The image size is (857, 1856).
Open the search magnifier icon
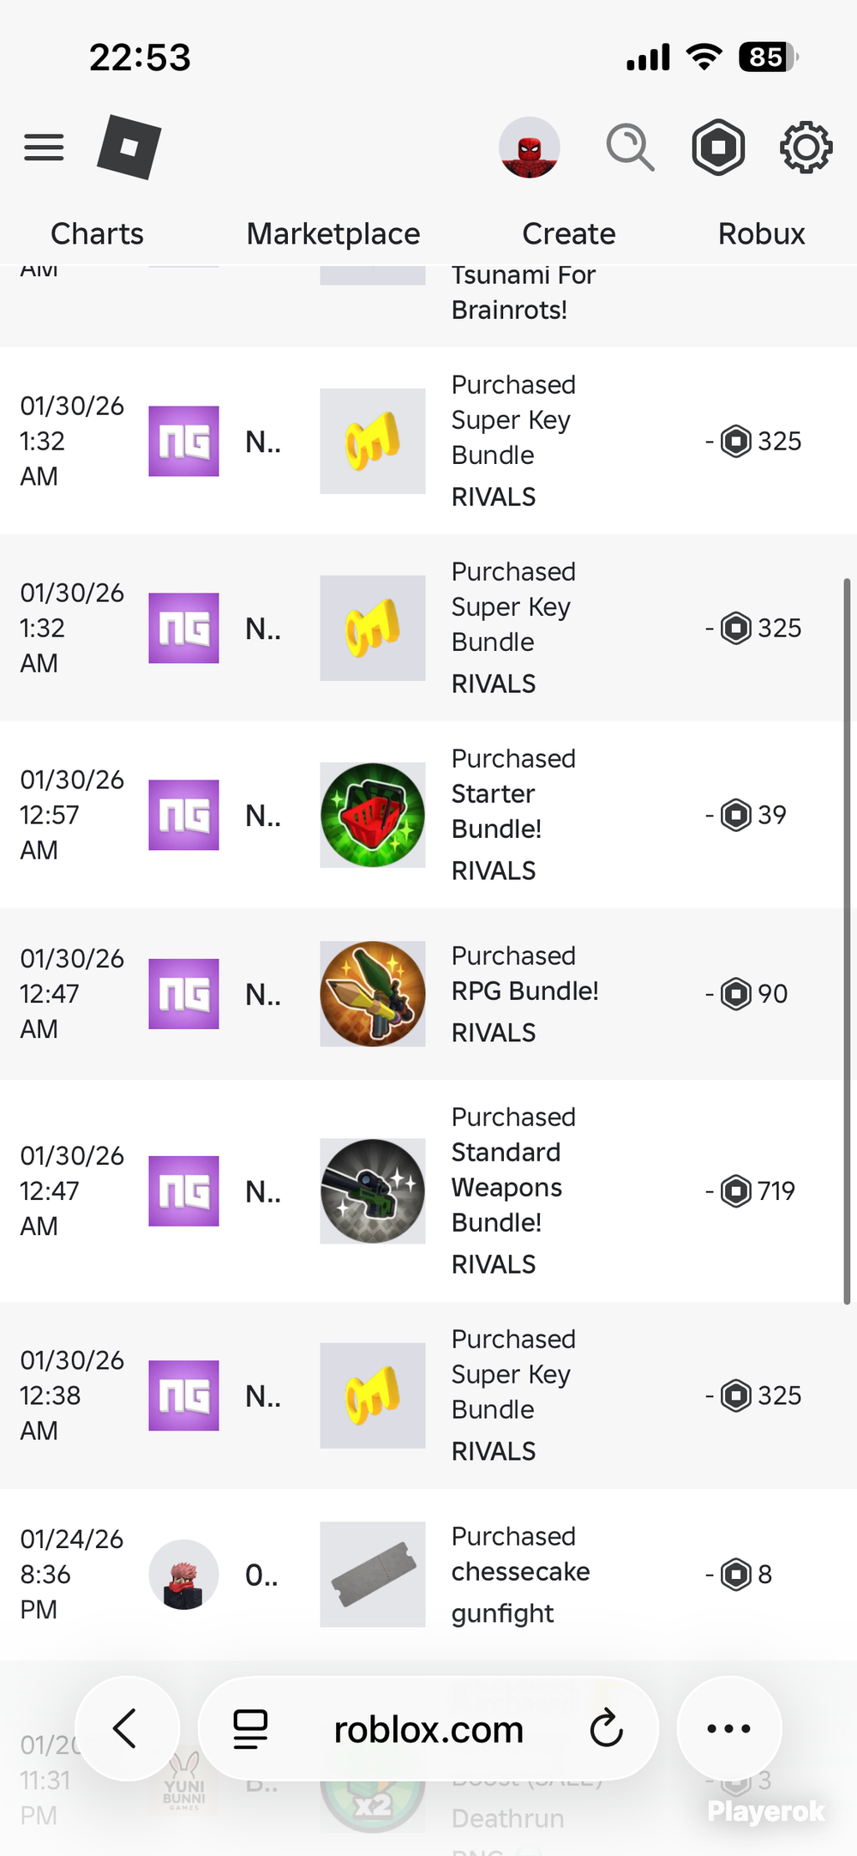click(x=630, y=148)
